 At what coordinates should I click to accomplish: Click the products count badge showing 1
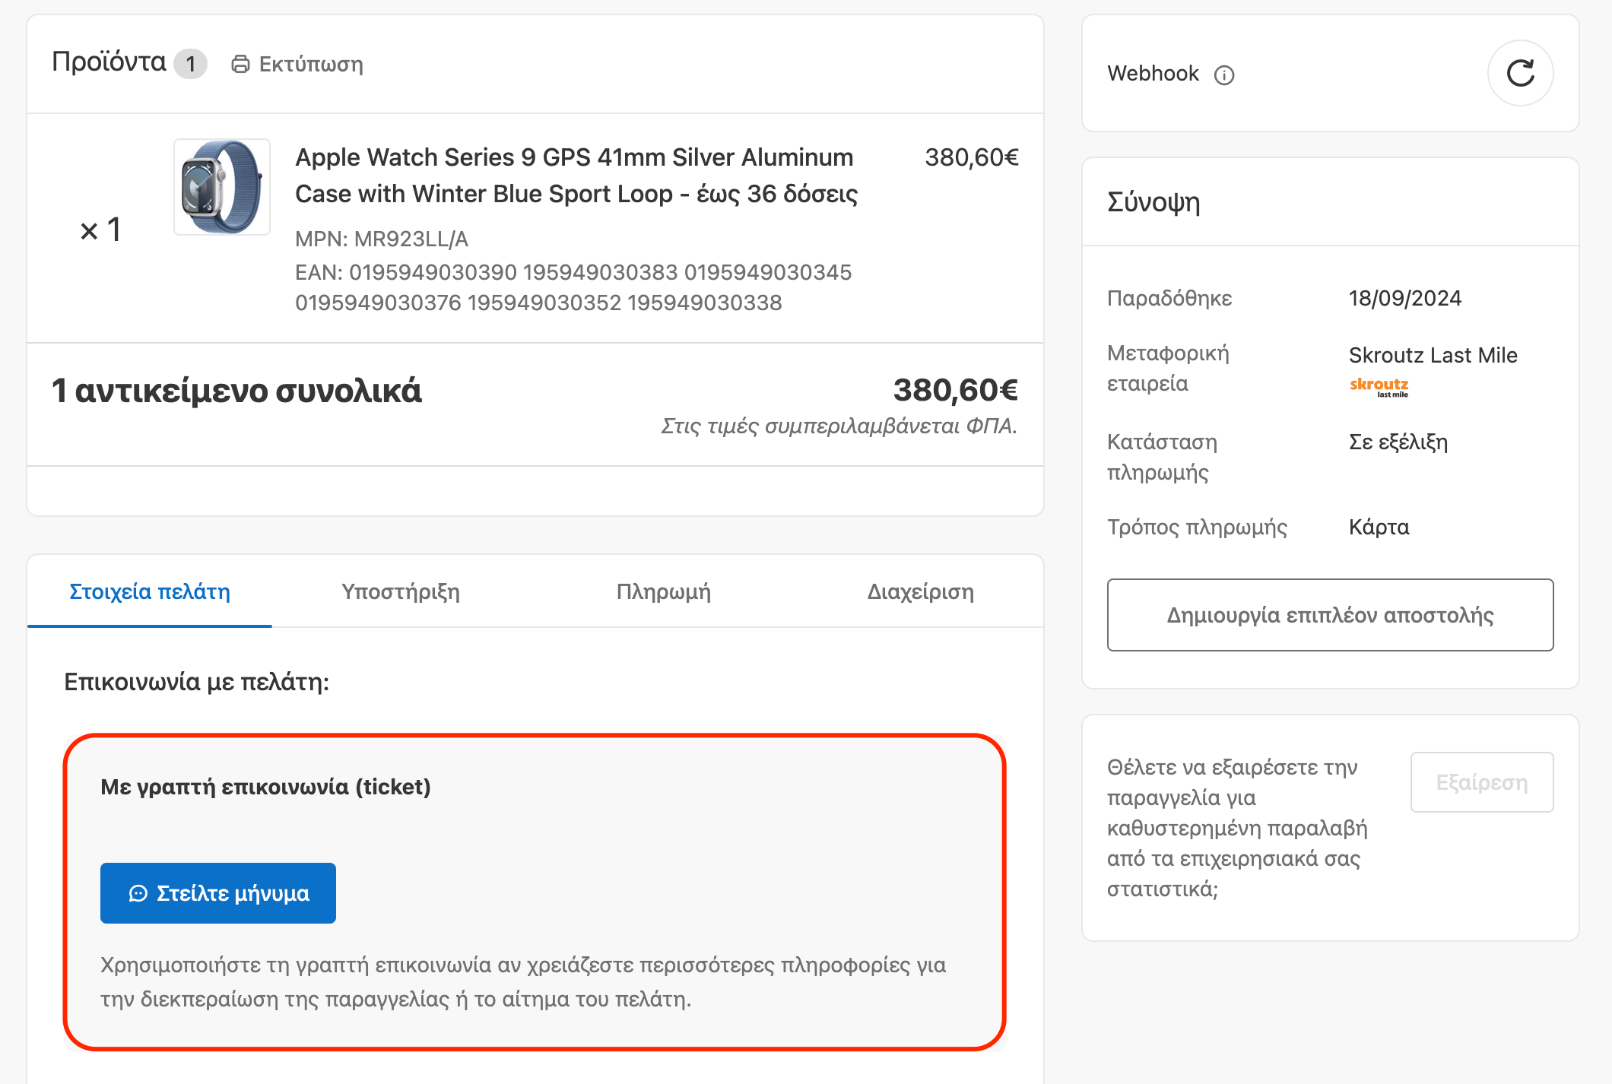click(x=190, y=64)
